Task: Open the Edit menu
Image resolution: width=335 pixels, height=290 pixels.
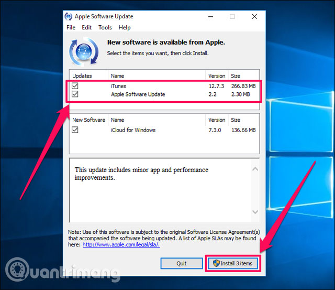Action: coord(86,28)
